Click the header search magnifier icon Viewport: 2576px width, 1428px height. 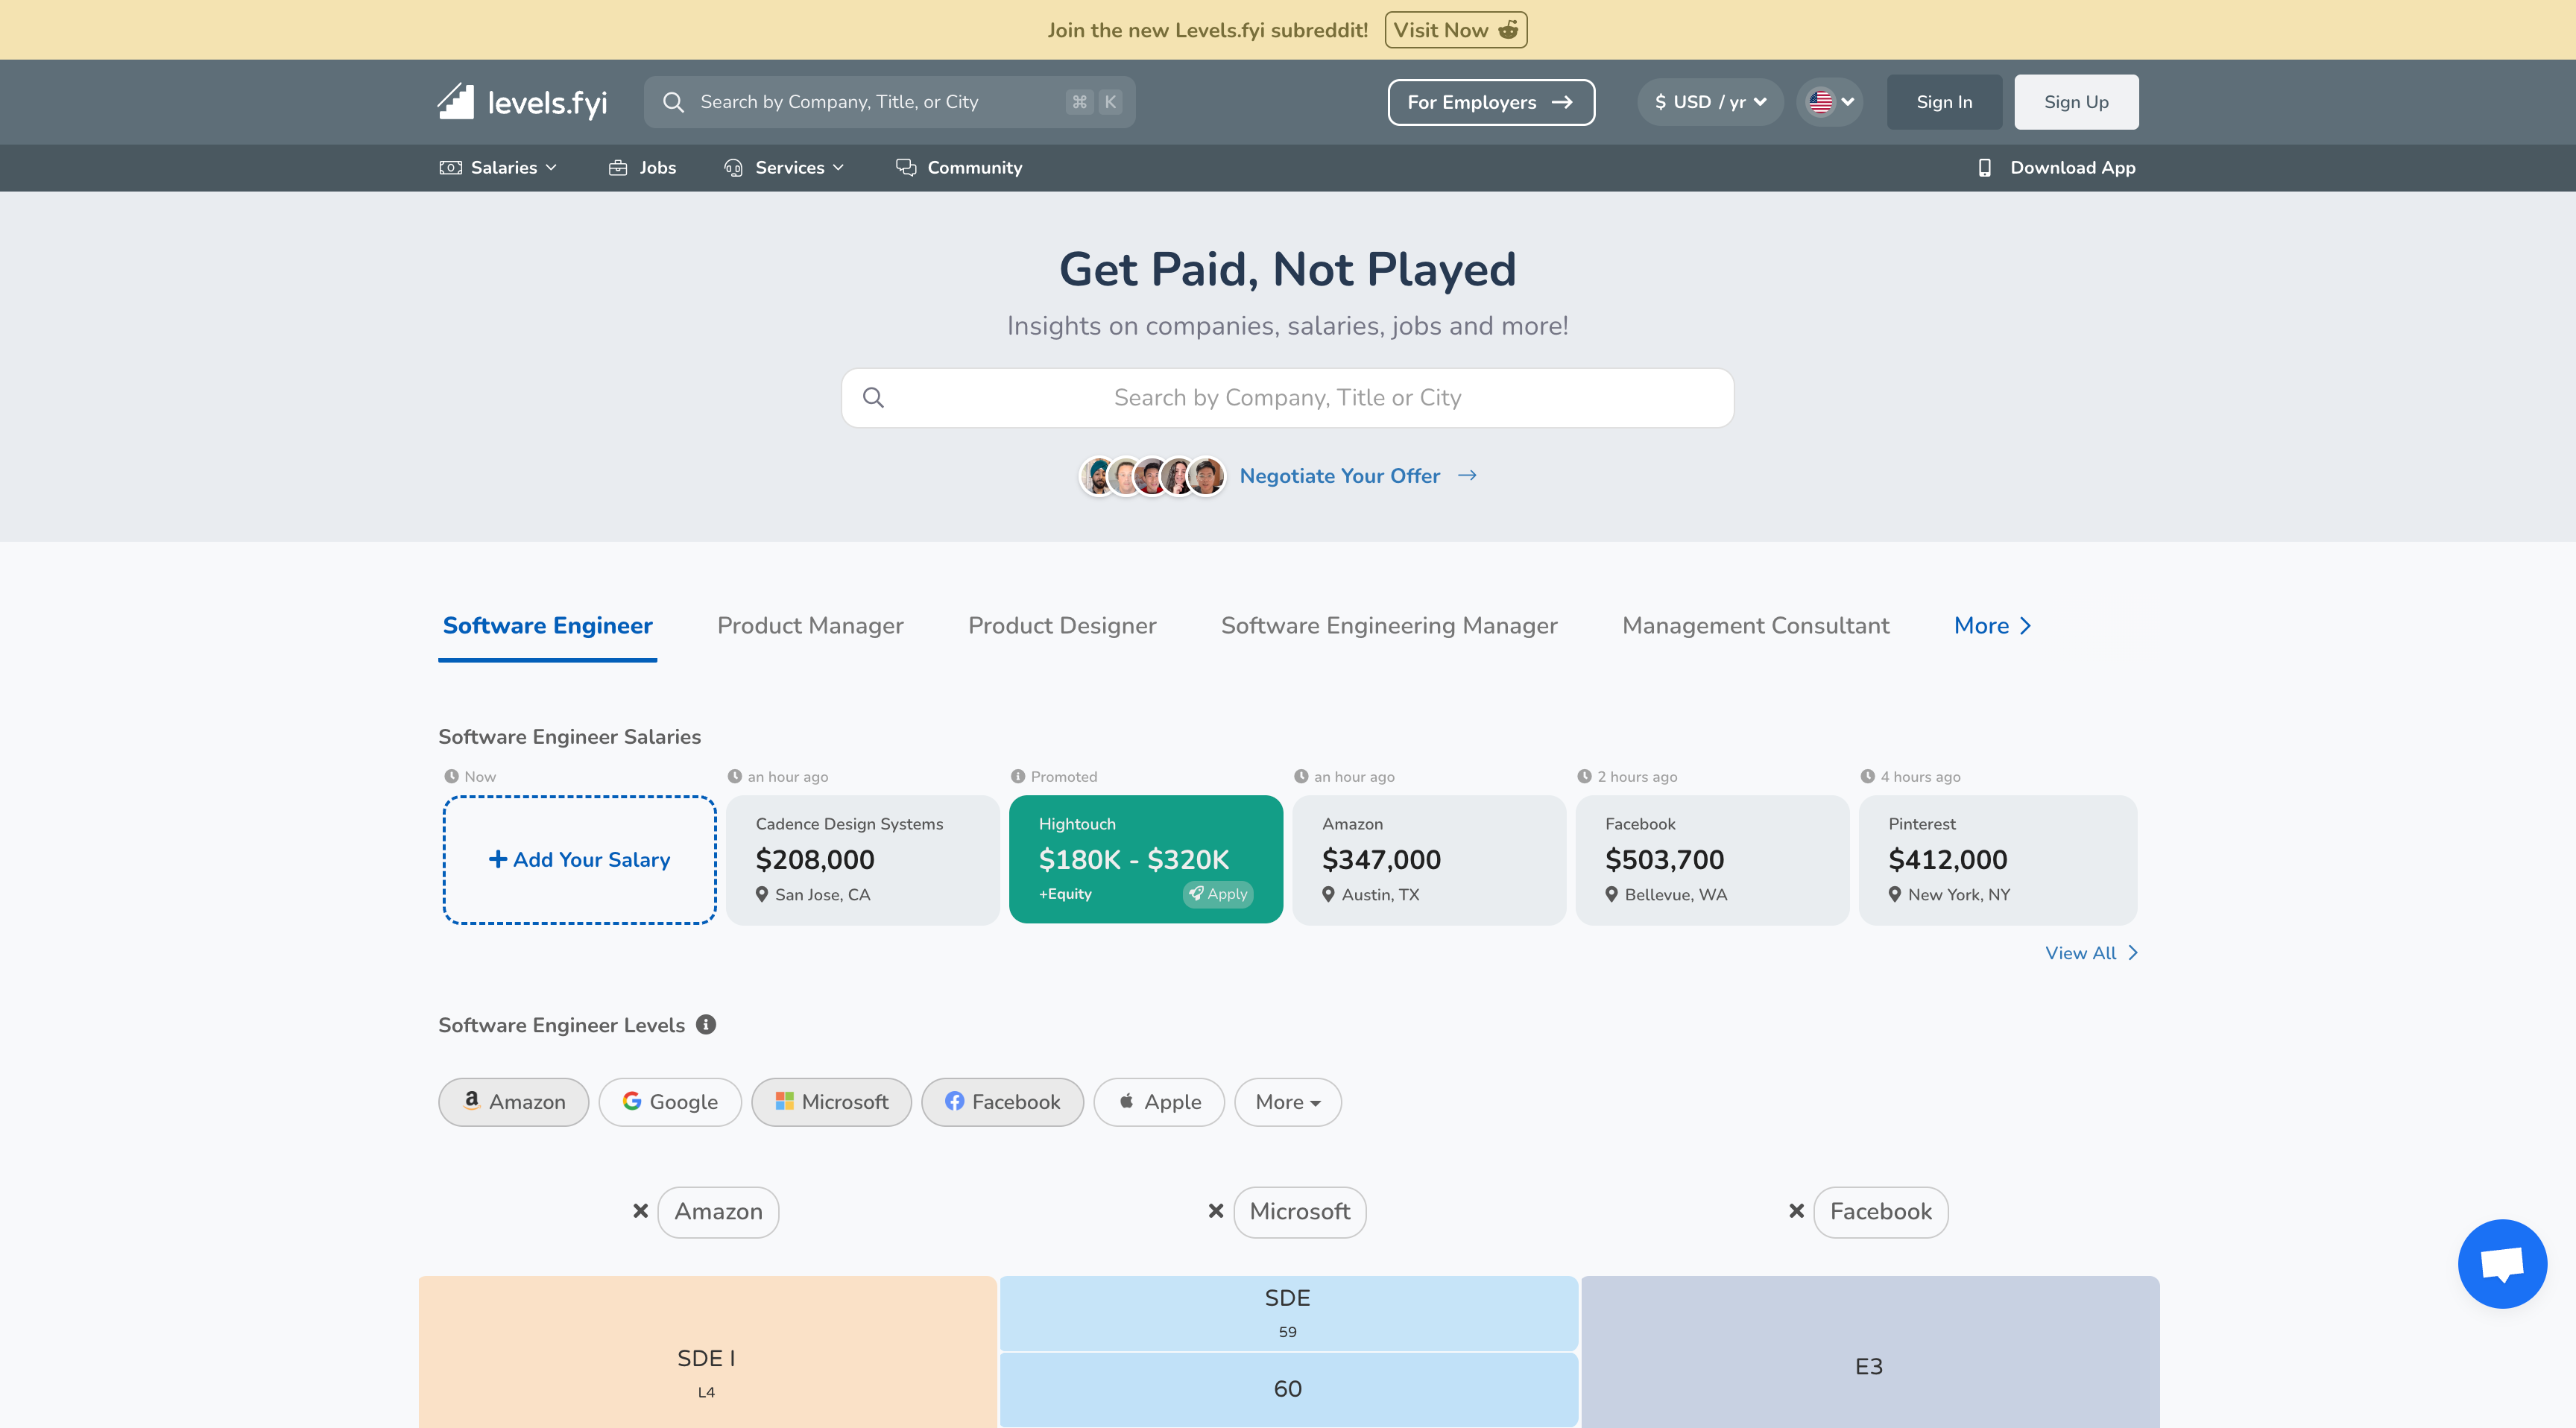click(673, 102)
